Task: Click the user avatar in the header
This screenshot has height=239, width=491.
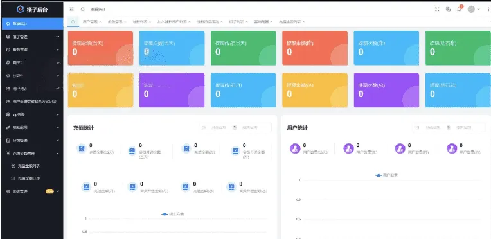Action: click(471, 10)
